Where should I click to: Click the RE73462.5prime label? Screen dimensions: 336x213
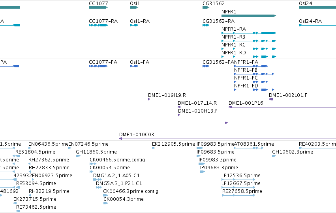pos(36,207)
